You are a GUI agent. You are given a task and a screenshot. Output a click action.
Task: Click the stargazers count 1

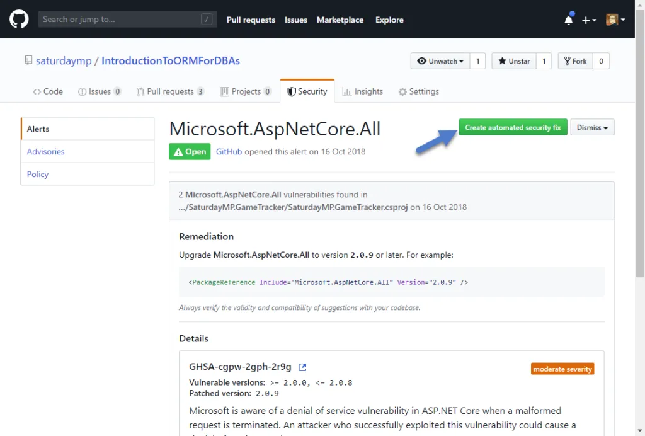coord(544,61)
